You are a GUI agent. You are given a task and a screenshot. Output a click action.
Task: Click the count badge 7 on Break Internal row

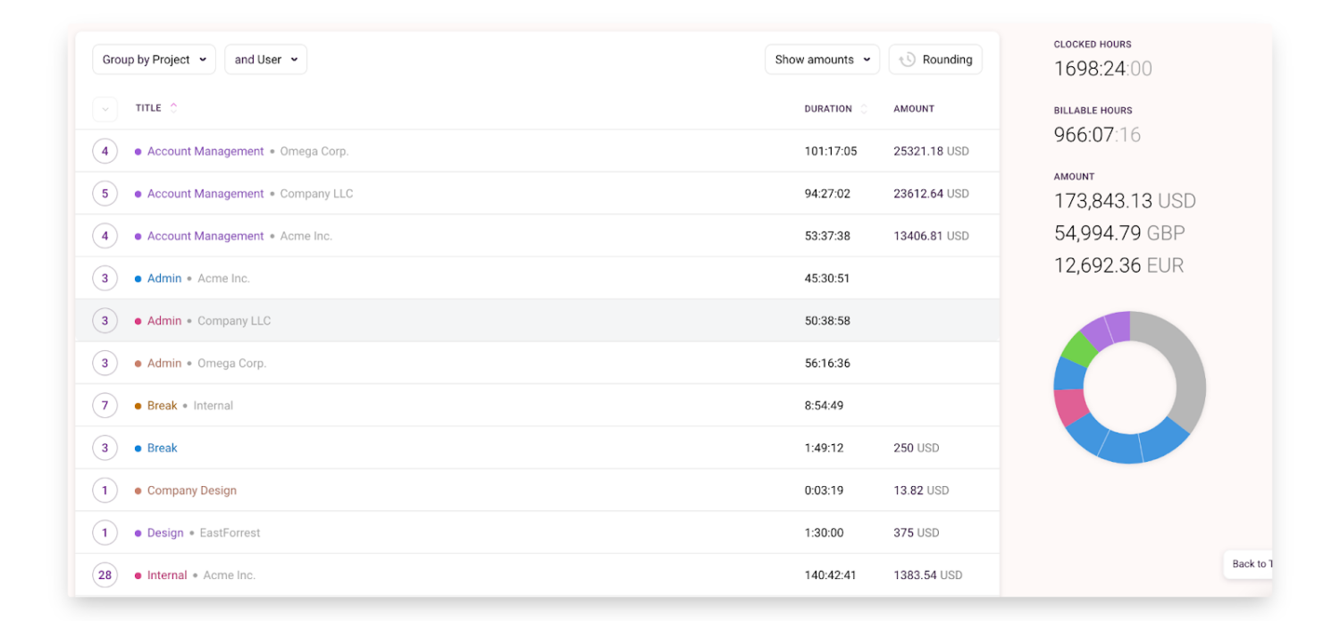click(105, 405)
